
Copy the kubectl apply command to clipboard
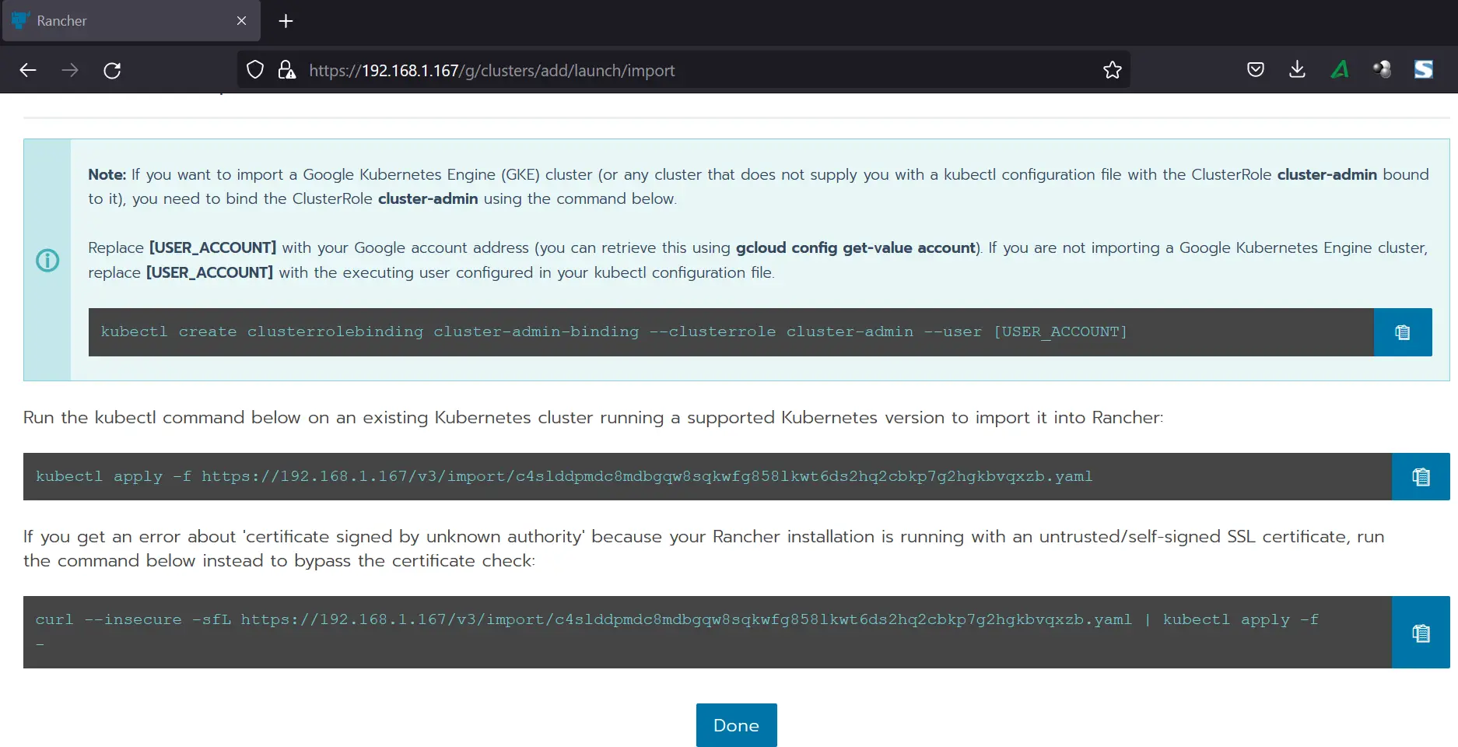coord(1421,476)
